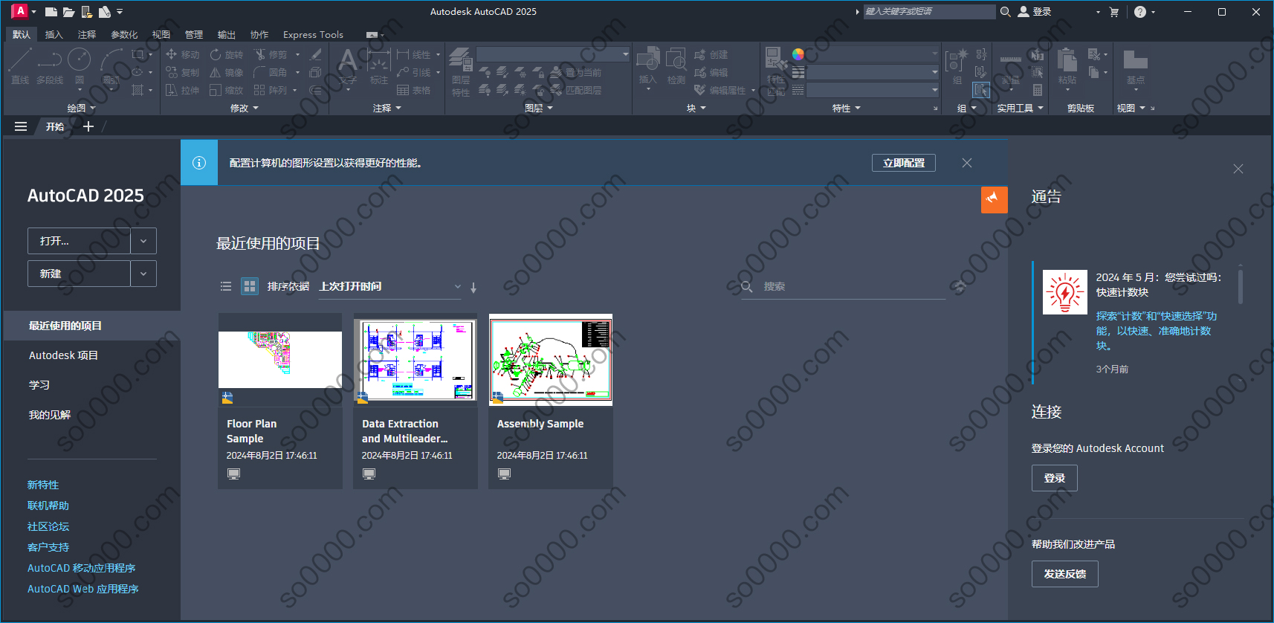
Task: Click the Copy (复制) tool
Action: pos(183,72)
